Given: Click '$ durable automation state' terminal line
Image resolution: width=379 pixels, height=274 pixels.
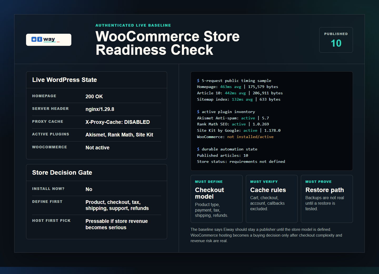Looking at the screenshot, I should click(x=227, y=149).
